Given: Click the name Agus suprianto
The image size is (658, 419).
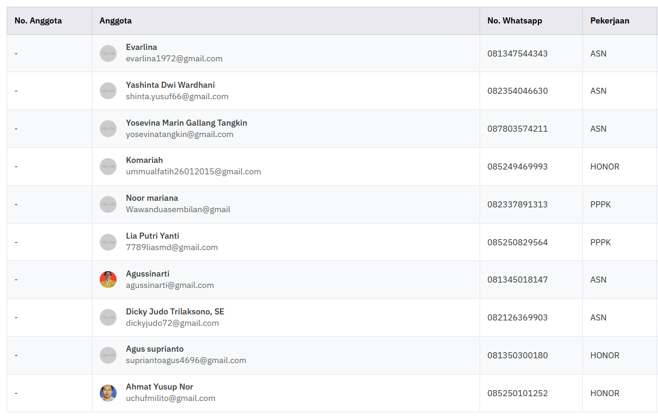Looking at the screenshot, I should point(154,349).
